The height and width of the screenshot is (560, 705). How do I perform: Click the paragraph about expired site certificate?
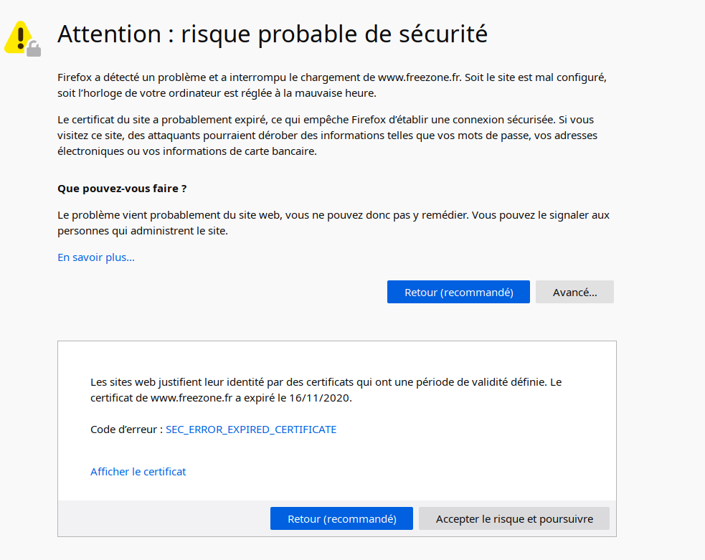327,136
